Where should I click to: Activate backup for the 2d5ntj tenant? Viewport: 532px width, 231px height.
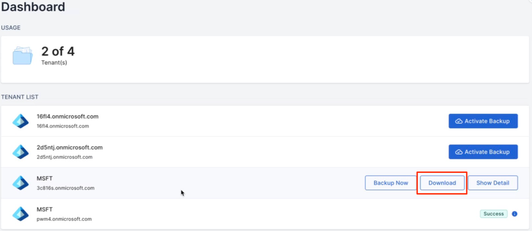pyautogui.click(x=483, y=152)
